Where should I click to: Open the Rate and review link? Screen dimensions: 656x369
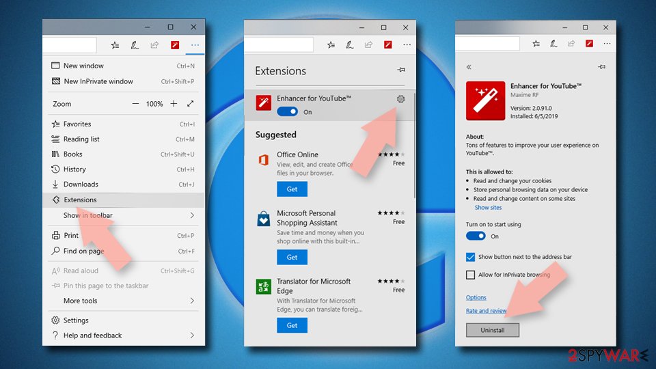pyautogui.click(x=486, y=311)
